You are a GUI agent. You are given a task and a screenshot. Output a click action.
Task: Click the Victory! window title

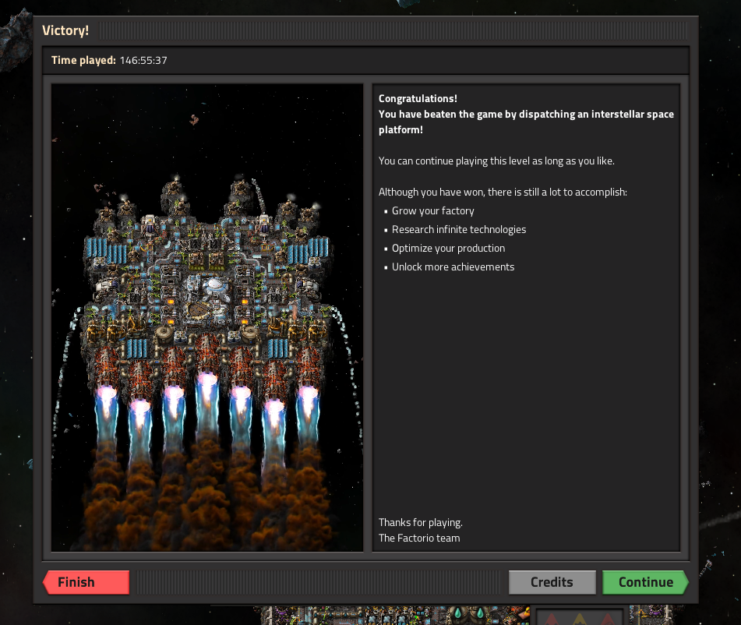[65, 30]
